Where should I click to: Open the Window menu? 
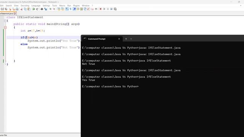(85, 6)
